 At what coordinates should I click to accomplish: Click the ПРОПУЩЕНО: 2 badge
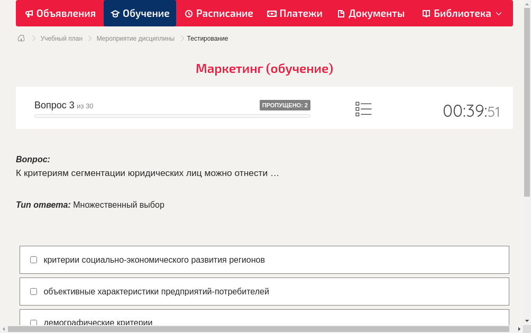[285, 105]
